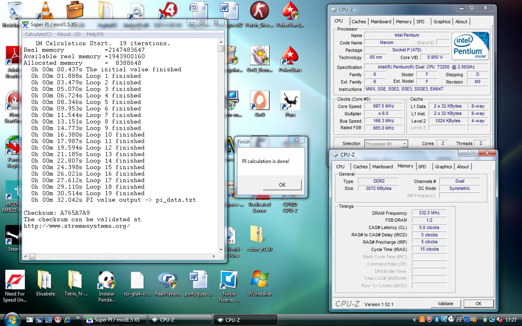The height and width of the screenshot is (326, 522).
Task: Switch to Super PI / mod1.5 XS taskbar button
Action: click(x=114, y=320)
